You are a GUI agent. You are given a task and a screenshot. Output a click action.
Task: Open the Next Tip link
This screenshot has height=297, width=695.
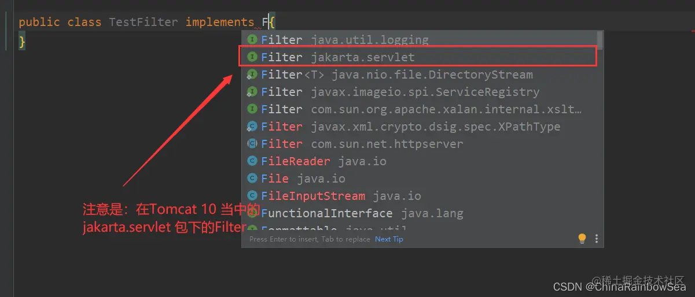tap(389, 239)
